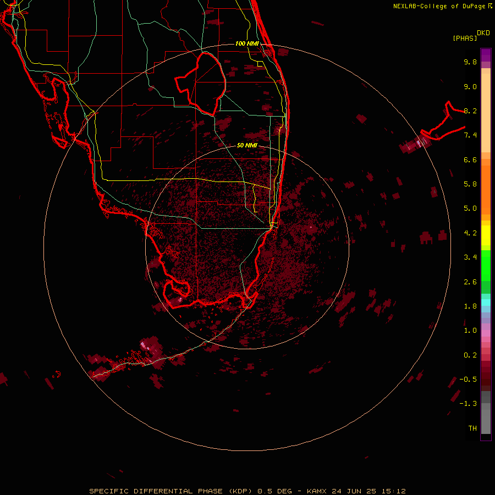
Task: Select the TH threshold label
Action: [x=472, y=428]
